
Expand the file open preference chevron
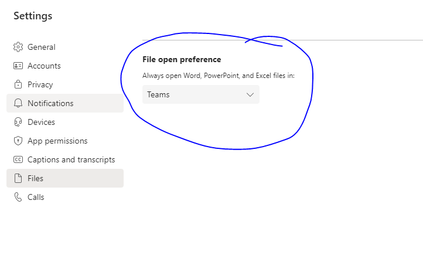[x=250, y=95]
